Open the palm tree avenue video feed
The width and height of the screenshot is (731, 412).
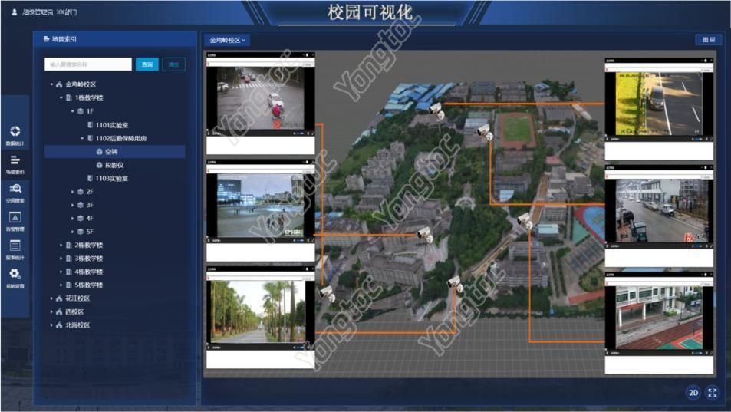(261, 311)
